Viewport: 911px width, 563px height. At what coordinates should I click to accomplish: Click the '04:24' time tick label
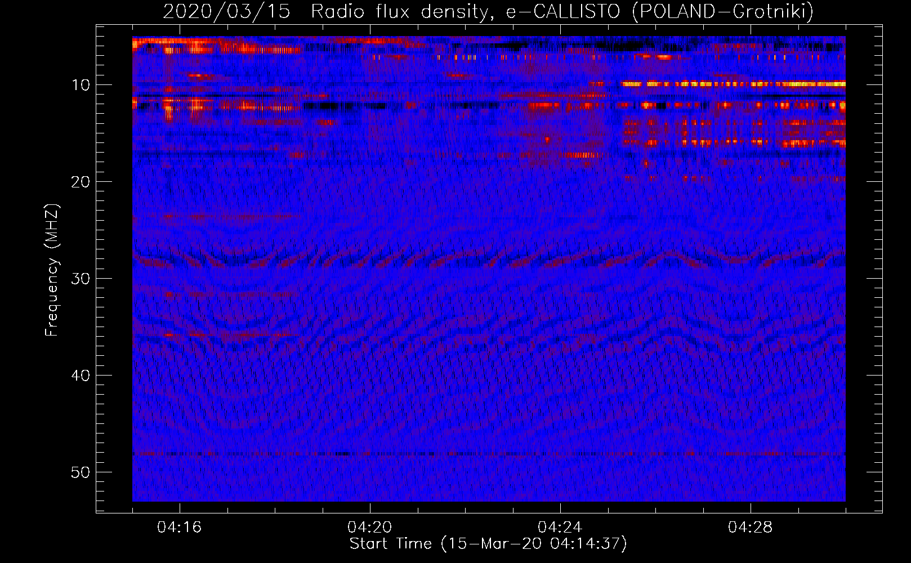click(560, 528)
